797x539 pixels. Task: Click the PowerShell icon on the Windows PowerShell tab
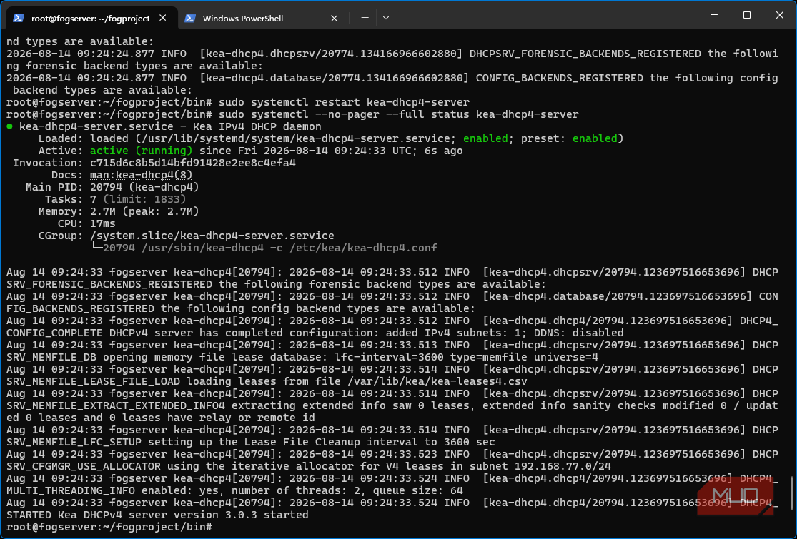point(190,18)
